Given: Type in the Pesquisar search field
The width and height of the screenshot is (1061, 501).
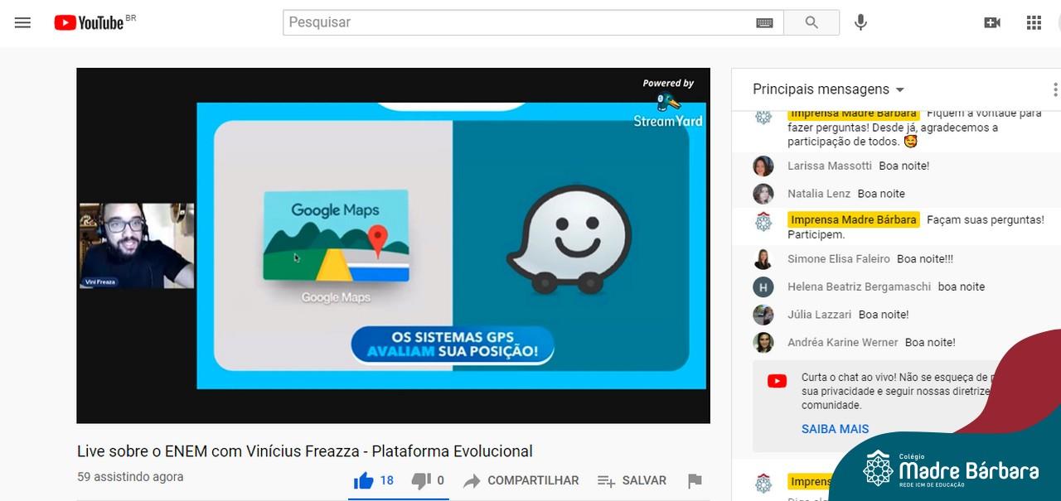Looking at the screenshot, I should tap(514, 22).
